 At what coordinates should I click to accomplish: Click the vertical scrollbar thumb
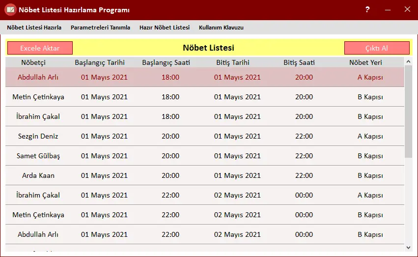point(408,112)
